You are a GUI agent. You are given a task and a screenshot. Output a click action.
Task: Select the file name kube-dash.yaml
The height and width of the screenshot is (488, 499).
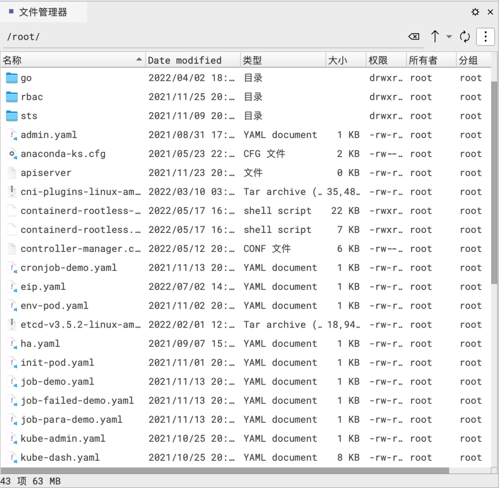[60, 457]
